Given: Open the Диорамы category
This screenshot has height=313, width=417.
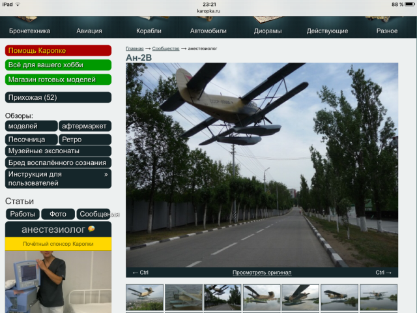Looking at the screenshot, I should 268,31.
